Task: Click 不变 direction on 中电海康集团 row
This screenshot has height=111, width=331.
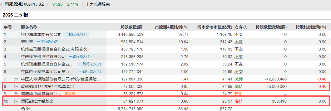Action: pos(239,34)
